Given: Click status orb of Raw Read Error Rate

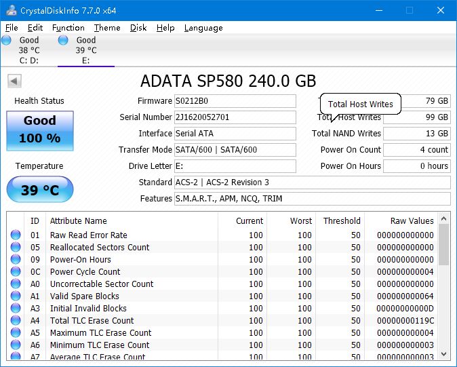Looking at the screenshot, I should (16, 235).
